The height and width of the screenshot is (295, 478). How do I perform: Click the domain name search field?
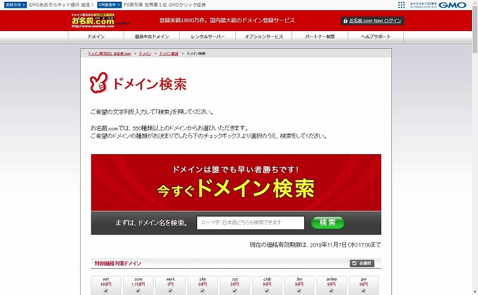point(250,223)
